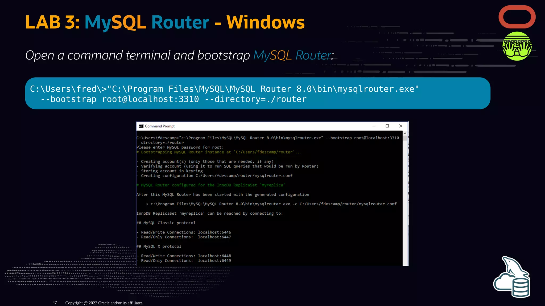Click the red Oracle logo

pos(517,17)
